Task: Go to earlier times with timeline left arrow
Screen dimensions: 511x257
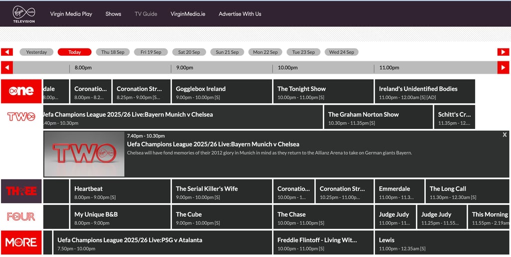Action: [x=7, y=68]
